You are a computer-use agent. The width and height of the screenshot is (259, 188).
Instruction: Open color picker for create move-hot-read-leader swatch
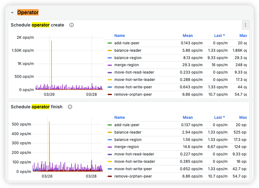tap(110, 73)
